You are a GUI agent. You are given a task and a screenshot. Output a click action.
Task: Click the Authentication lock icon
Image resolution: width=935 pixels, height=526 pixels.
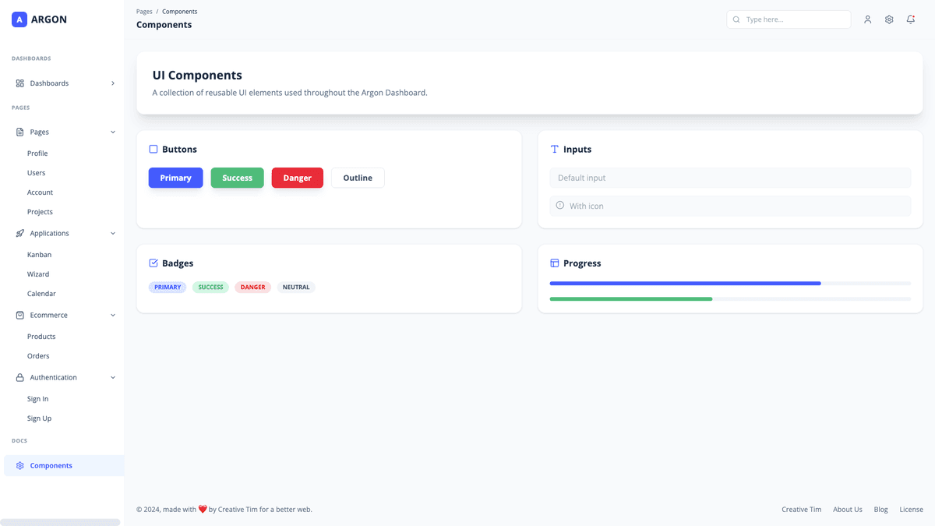(x=20, y=377)
